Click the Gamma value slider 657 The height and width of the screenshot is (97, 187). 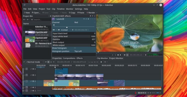[74, 39]
